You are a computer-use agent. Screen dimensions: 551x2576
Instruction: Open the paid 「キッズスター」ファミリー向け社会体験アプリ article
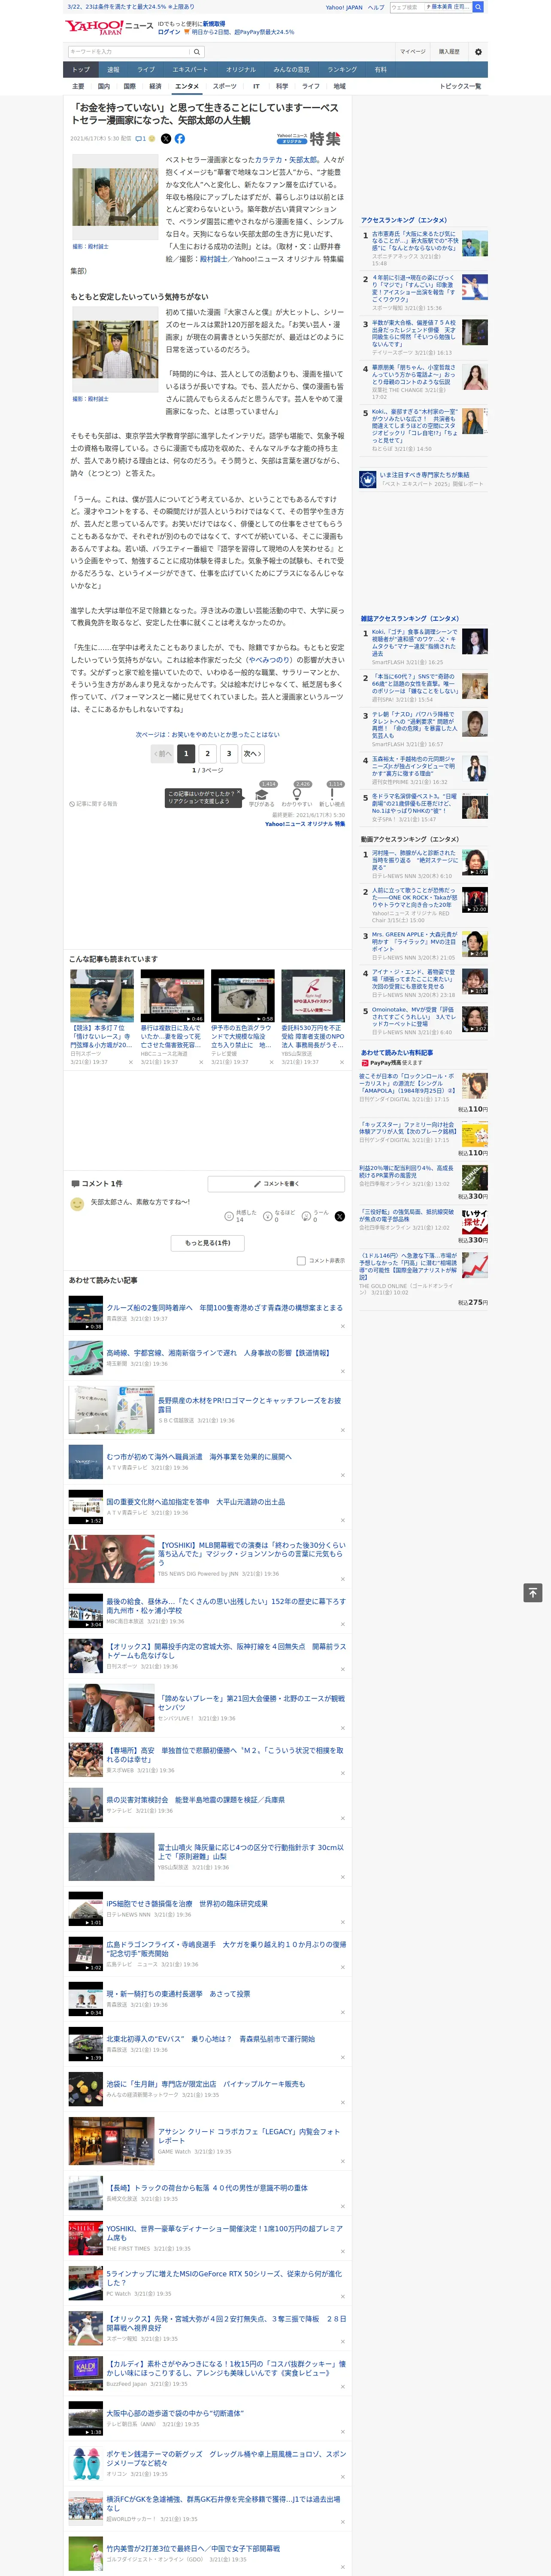[x=408, y=1129]
